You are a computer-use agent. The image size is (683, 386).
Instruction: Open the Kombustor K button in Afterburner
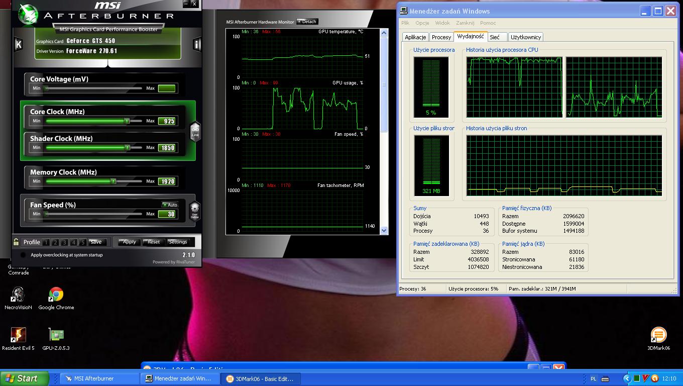coord(19,44)
